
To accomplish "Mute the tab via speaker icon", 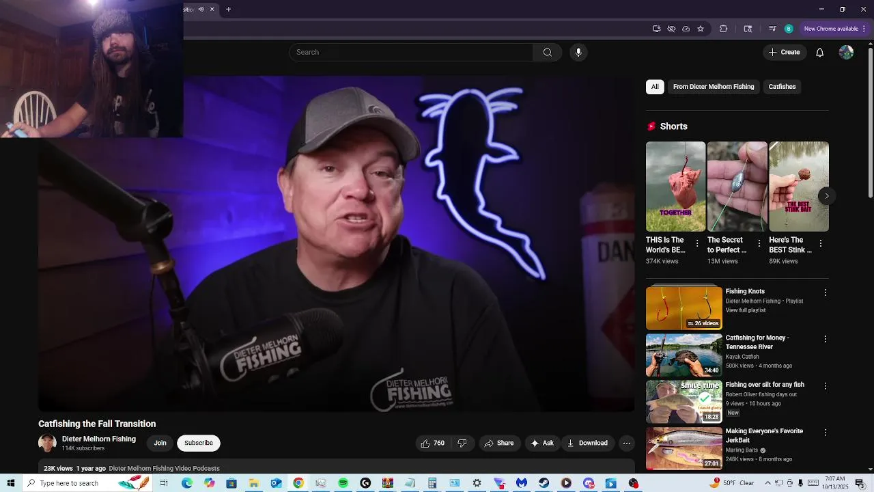I will click(x=201, y=10).
